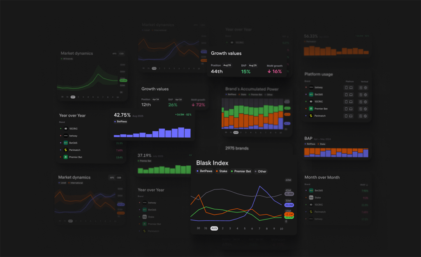Click the purple 23.3M value label
Viewport: 421px width, 257px height.
tap(289, 205)
